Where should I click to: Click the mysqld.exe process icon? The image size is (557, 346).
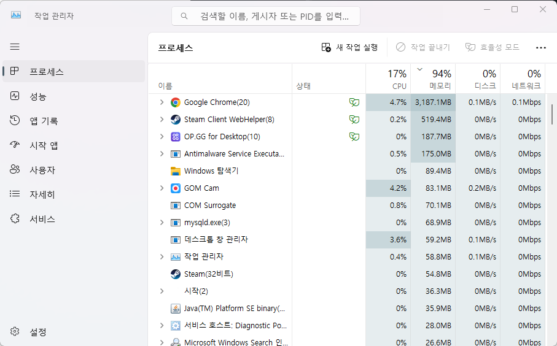tap(176, 223)
